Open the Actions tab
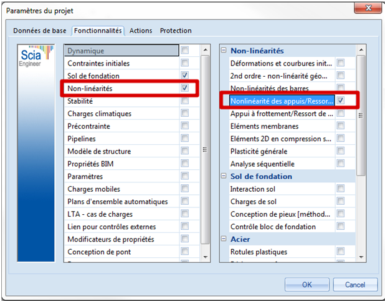 (x=141, y=31)
